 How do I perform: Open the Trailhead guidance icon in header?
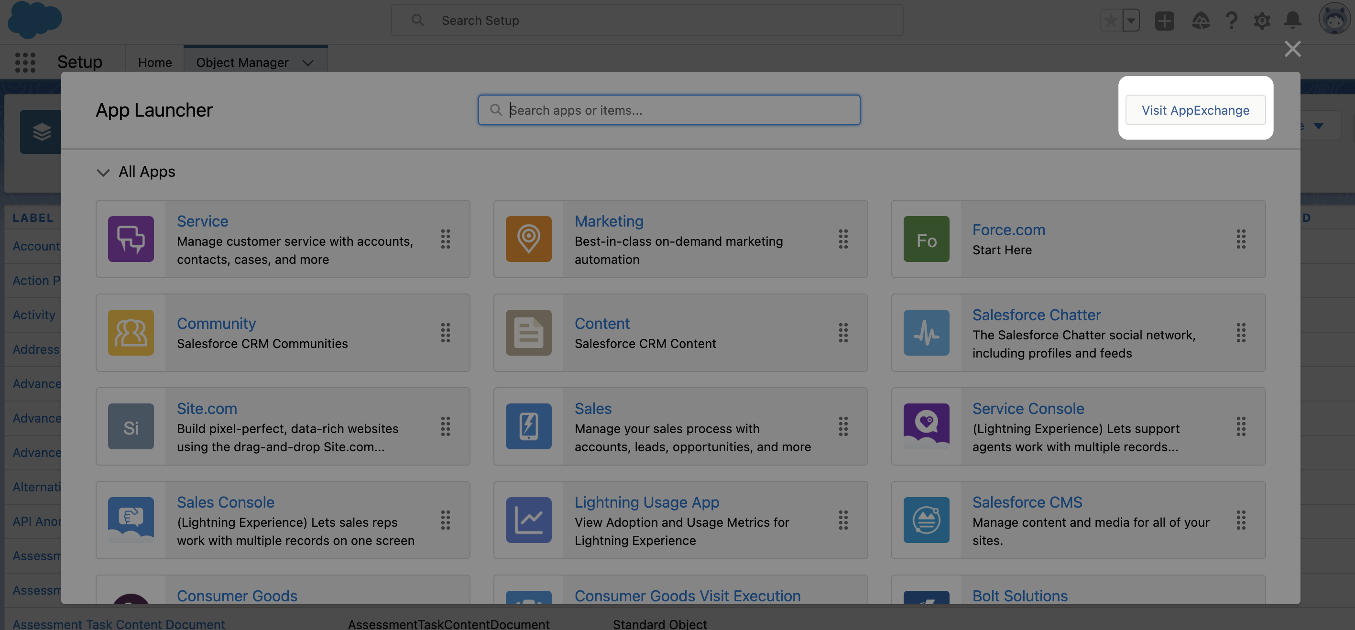(x=1201, y=21)
